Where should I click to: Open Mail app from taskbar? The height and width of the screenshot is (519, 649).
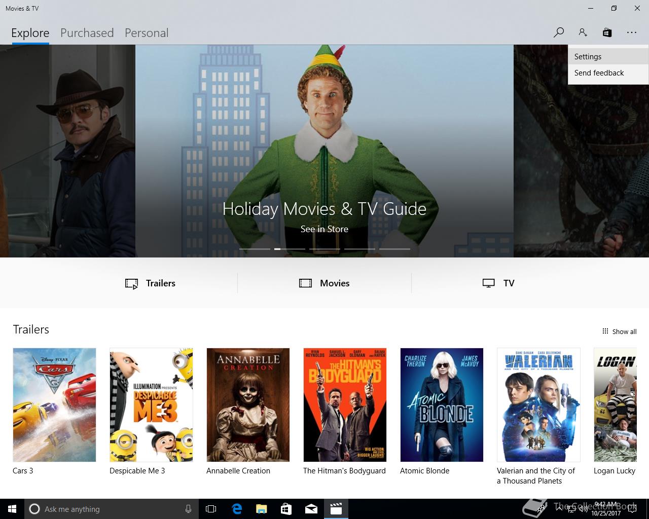point(311,509)
